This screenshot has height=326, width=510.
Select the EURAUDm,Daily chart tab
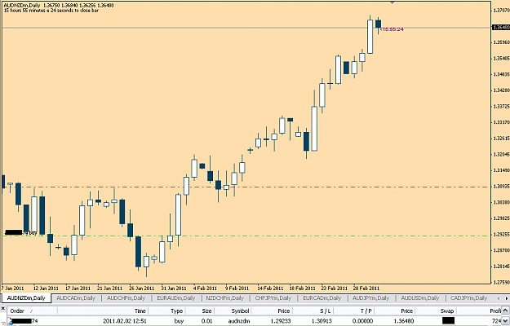click(x=176, y=297)
